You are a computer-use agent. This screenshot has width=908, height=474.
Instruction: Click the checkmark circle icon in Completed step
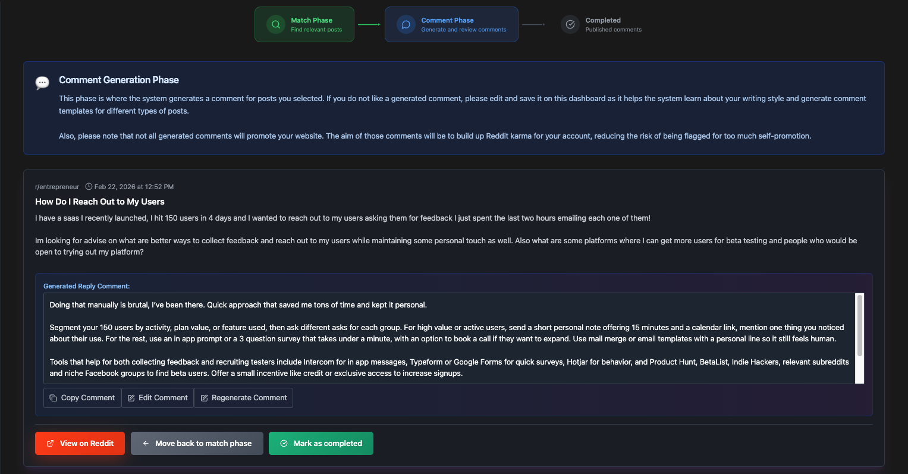(x=570, y=24)
